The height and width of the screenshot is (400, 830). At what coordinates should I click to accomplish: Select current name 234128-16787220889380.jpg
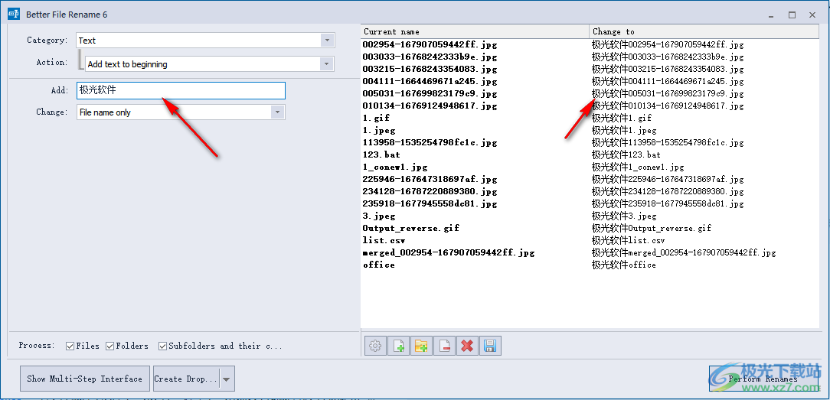pyautogui.click(x=430, y=191)
